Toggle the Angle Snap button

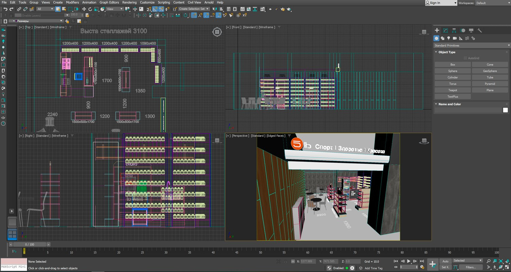pos(155,9)
